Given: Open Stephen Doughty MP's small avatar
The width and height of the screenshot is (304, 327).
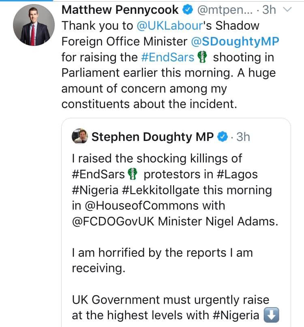Looking at the screenshot, I should click(x=80, y=137).
